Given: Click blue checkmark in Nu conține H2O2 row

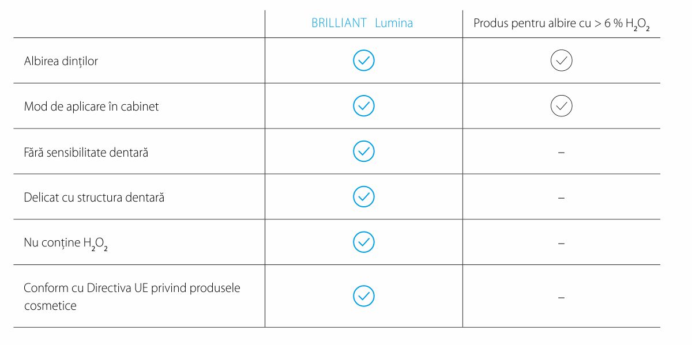Looking at the screenshot, I should click(363, 242).
